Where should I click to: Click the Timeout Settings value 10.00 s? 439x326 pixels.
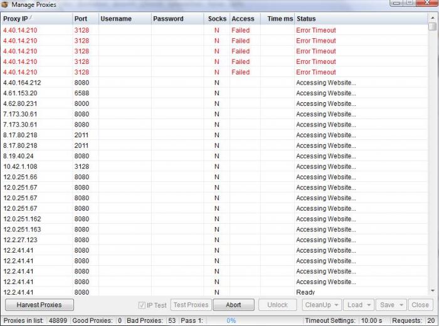371,321
